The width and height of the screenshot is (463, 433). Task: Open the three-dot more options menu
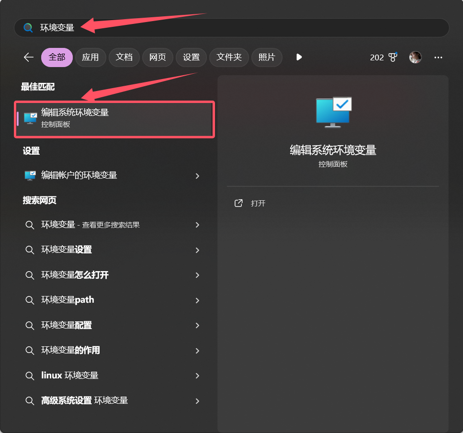(x=438, y=57)
